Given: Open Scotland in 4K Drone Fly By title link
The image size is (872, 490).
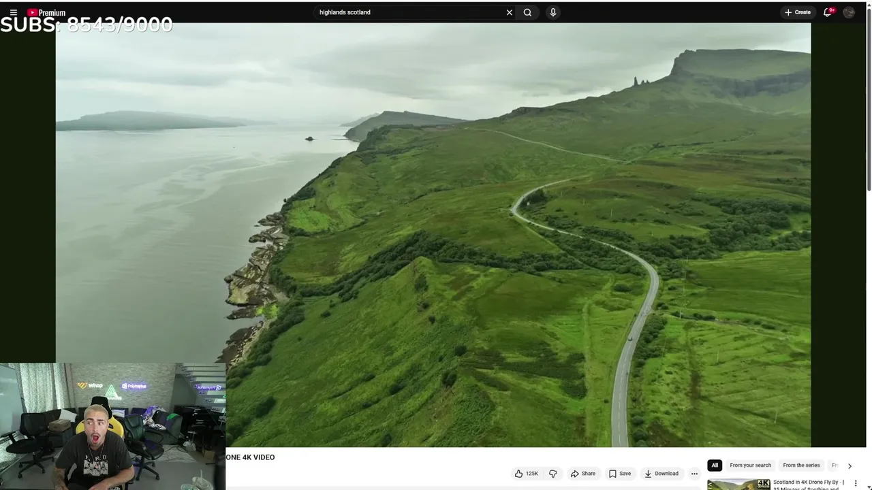Looking at the screenshot, I should pyautogui.click(x=807, y=485).
